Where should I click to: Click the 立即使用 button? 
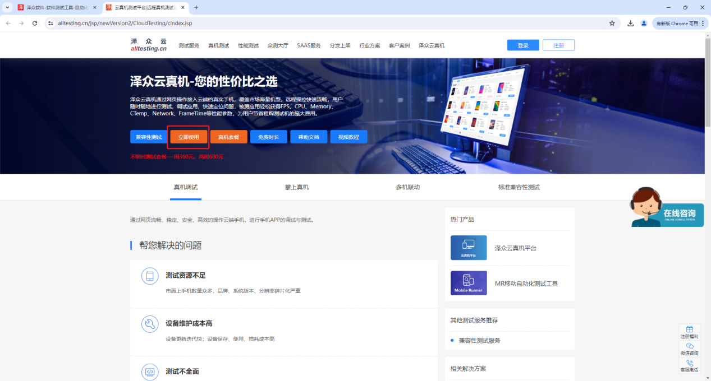pyautogui.click(x=189, y=137)
